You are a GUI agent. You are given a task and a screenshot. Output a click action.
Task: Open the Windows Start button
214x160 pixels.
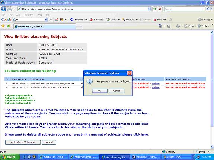10,157
